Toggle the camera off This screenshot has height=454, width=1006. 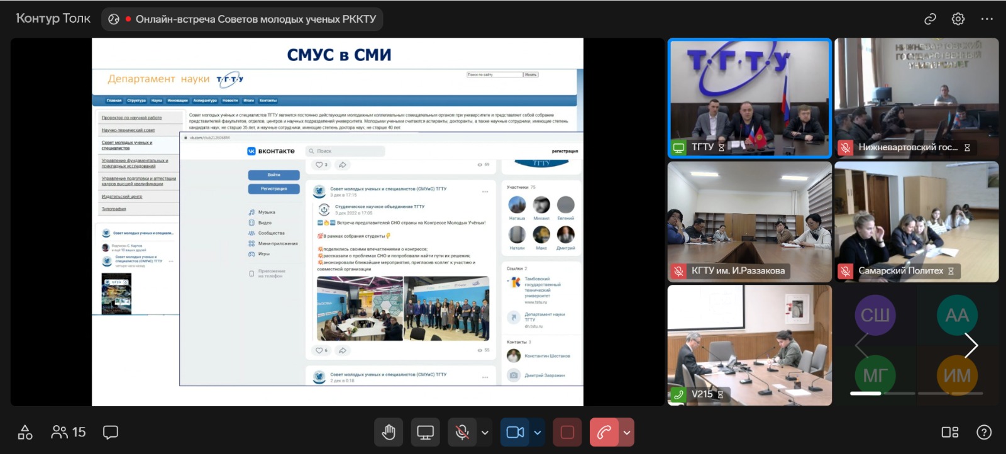(515, 433)
